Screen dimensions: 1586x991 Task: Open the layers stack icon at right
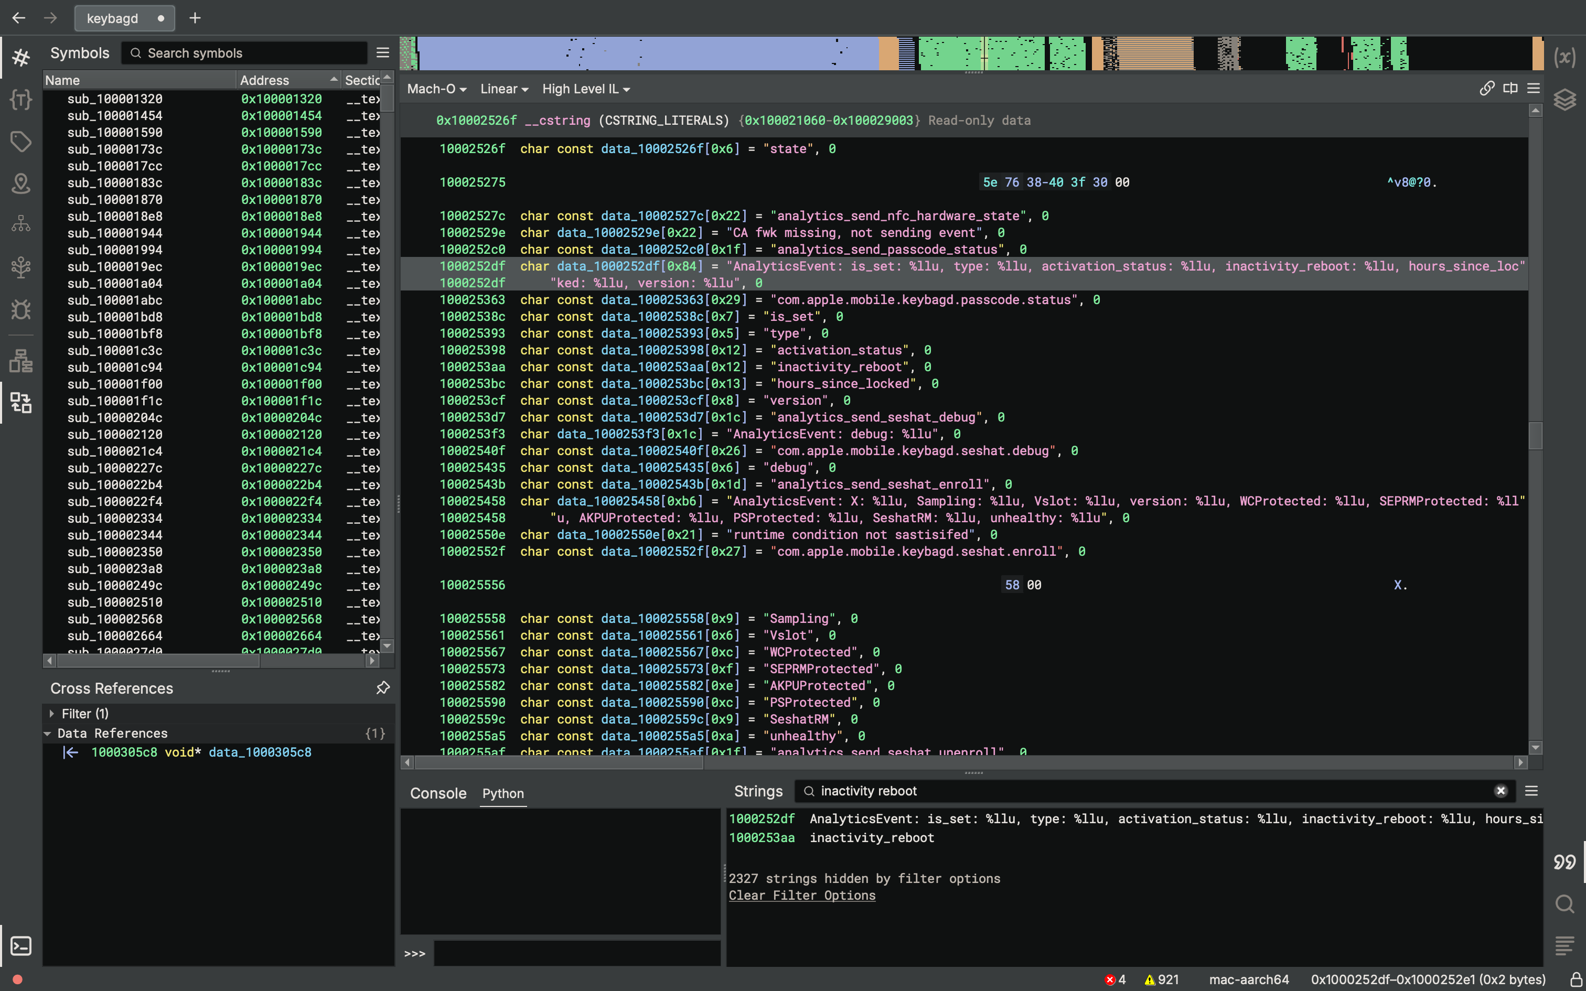[1564, 100]
